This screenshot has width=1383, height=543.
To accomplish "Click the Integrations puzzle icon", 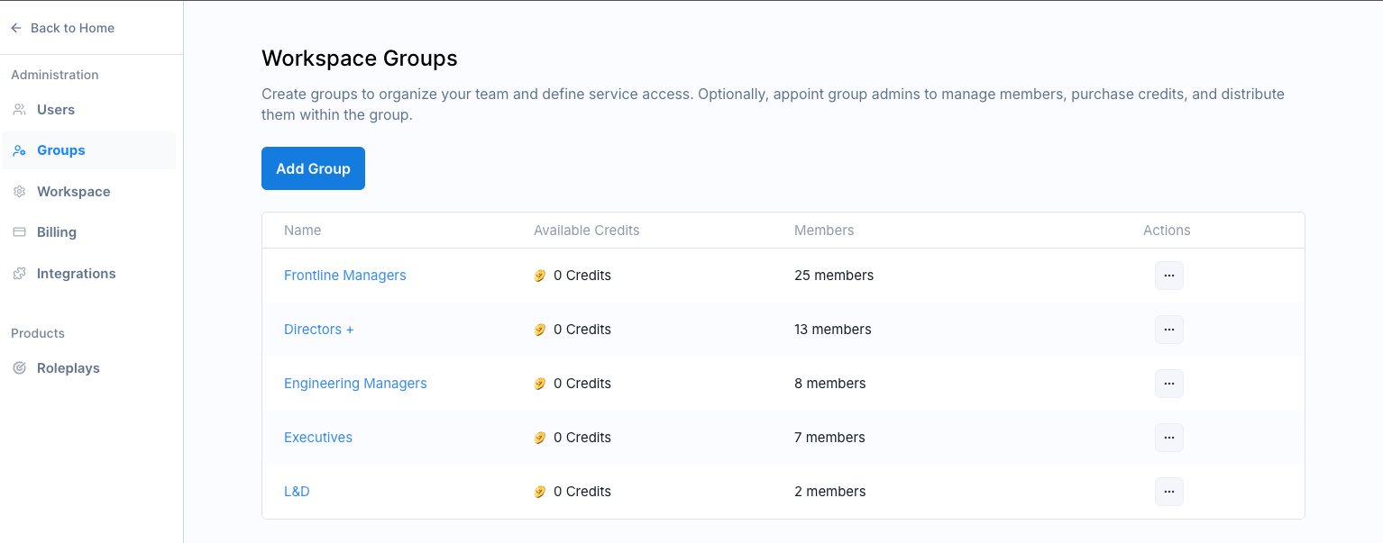I will click(19, 274).
